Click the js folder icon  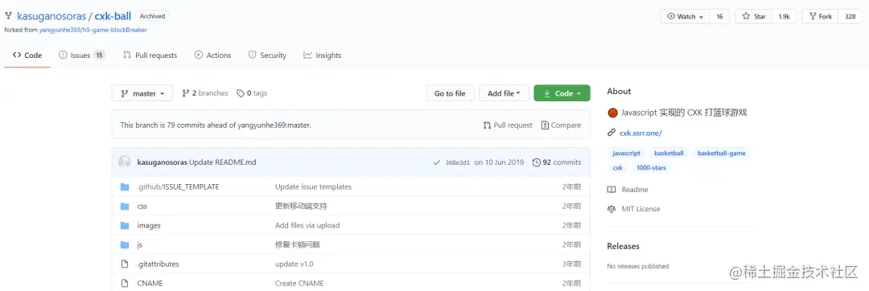[x=125, y=244]
